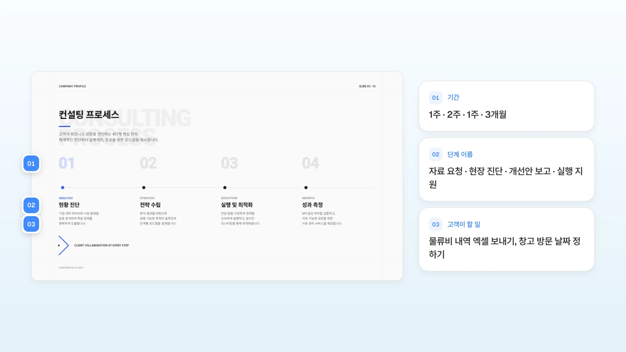The height and width of the screenshot is (352, 626).
Task: Select the text '1주 · 2주 · 1주 · 3개월'
Action: point(468,115)
